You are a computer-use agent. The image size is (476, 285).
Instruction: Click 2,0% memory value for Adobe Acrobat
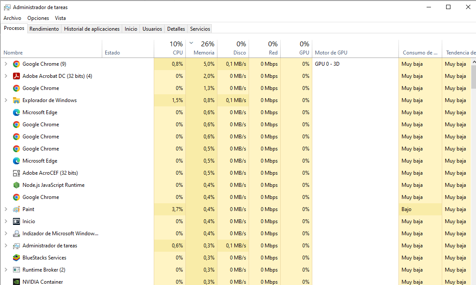[x=209, y=76]
